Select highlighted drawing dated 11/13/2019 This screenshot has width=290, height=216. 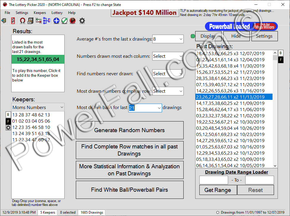click(234, 97)
